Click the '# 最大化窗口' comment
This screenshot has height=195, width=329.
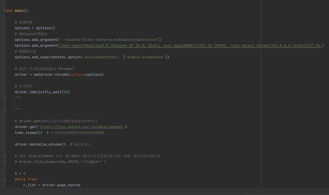(x=80, y=145)
